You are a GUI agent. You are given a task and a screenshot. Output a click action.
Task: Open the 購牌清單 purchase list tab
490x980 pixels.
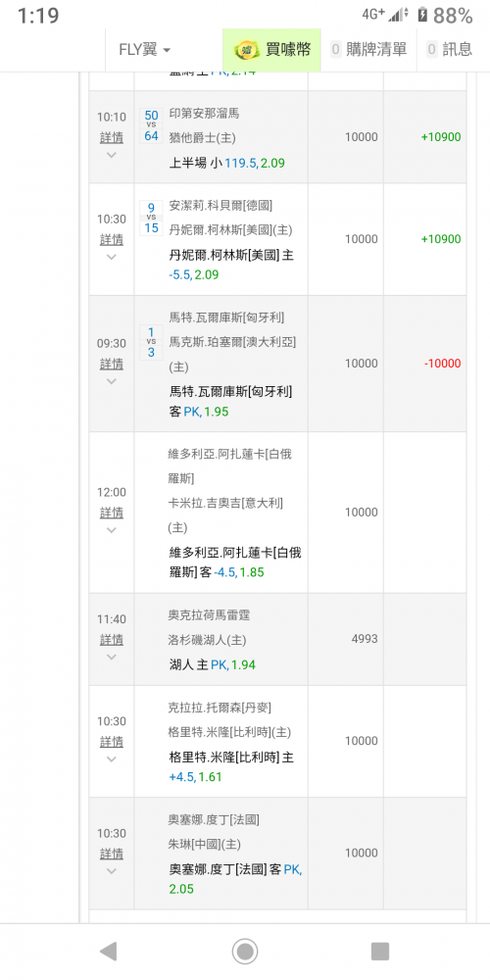click(x=368, y=49)
